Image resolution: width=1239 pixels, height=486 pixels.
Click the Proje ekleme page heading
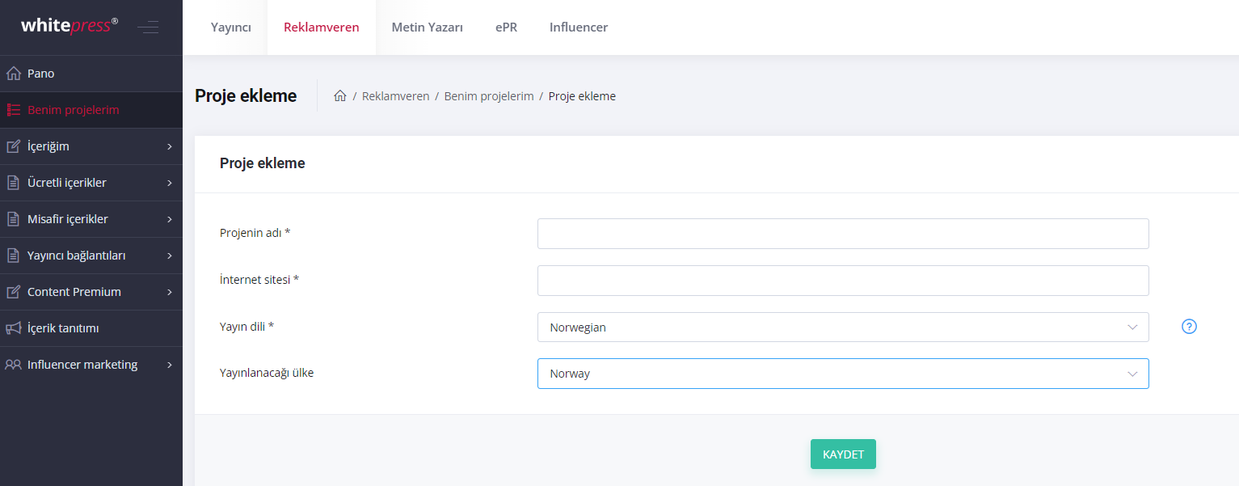click(246, 96)
